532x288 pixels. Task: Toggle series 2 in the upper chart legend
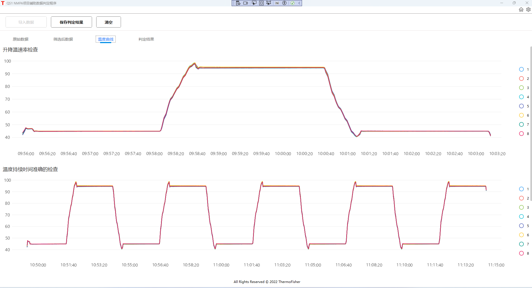524,78
